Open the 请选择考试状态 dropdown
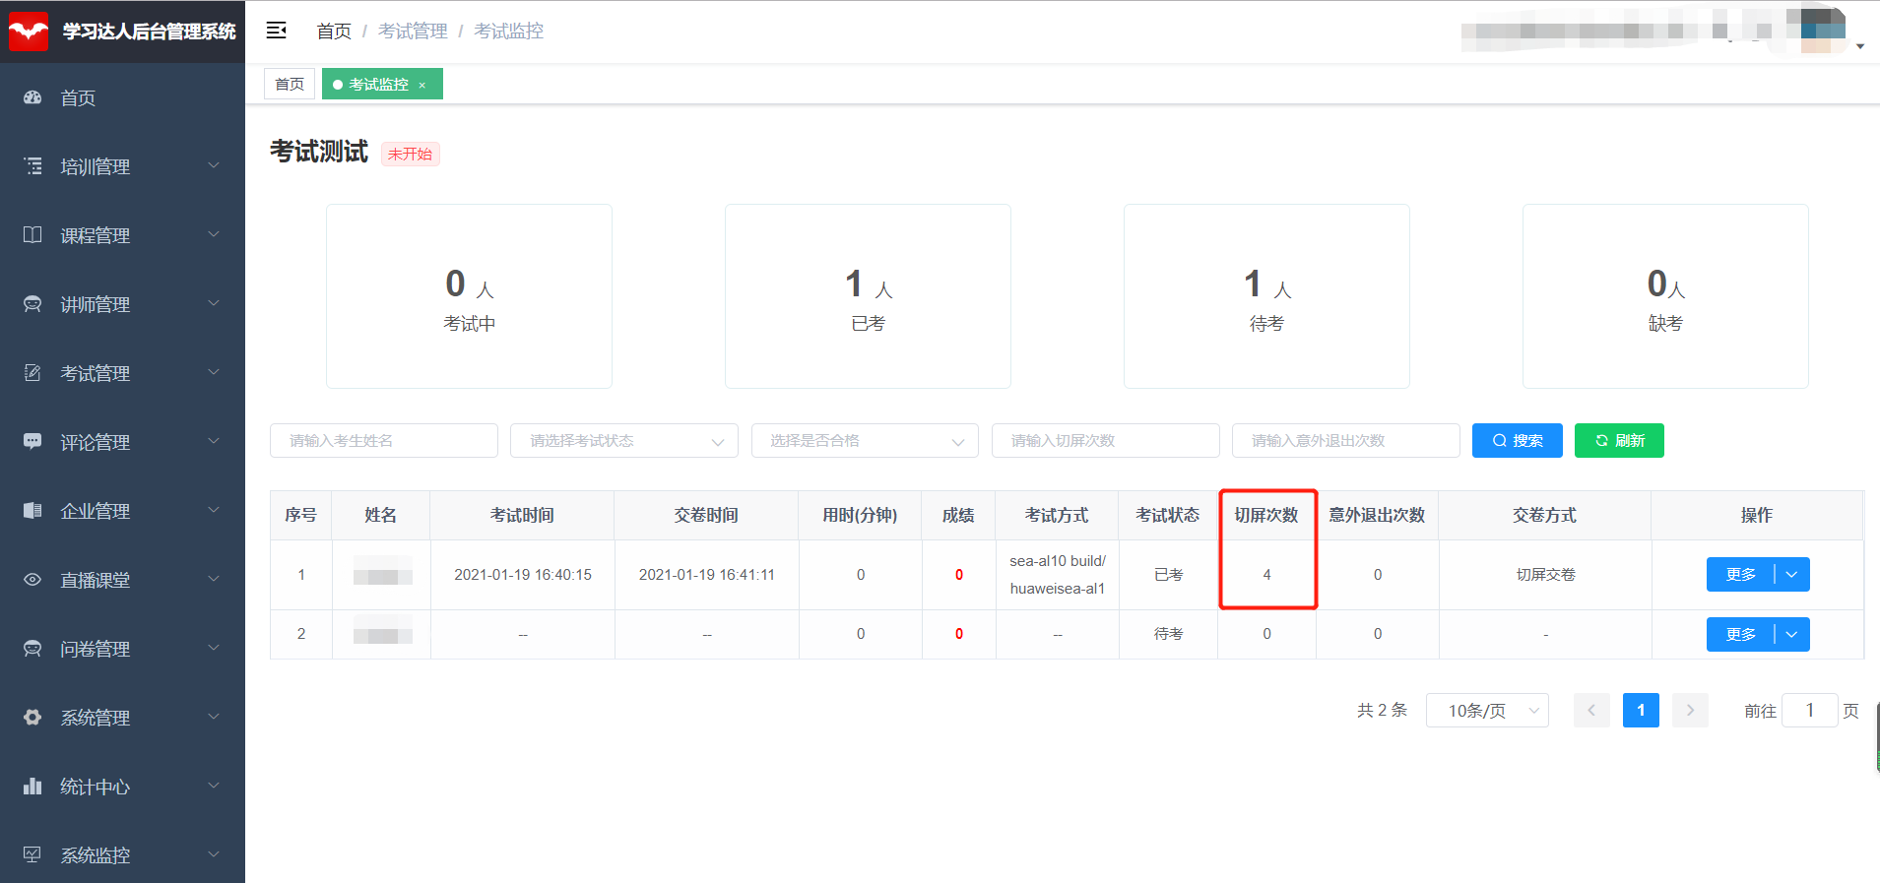 [x=624, y=441]
